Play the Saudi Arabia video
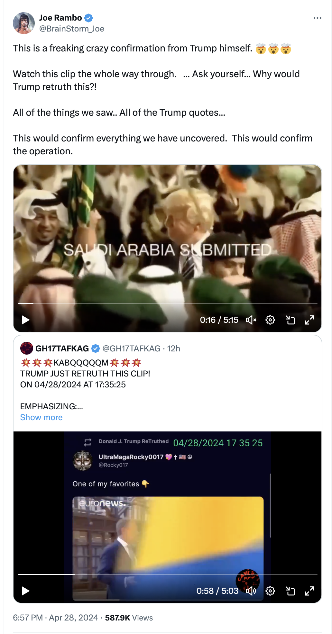 [25, 320]
